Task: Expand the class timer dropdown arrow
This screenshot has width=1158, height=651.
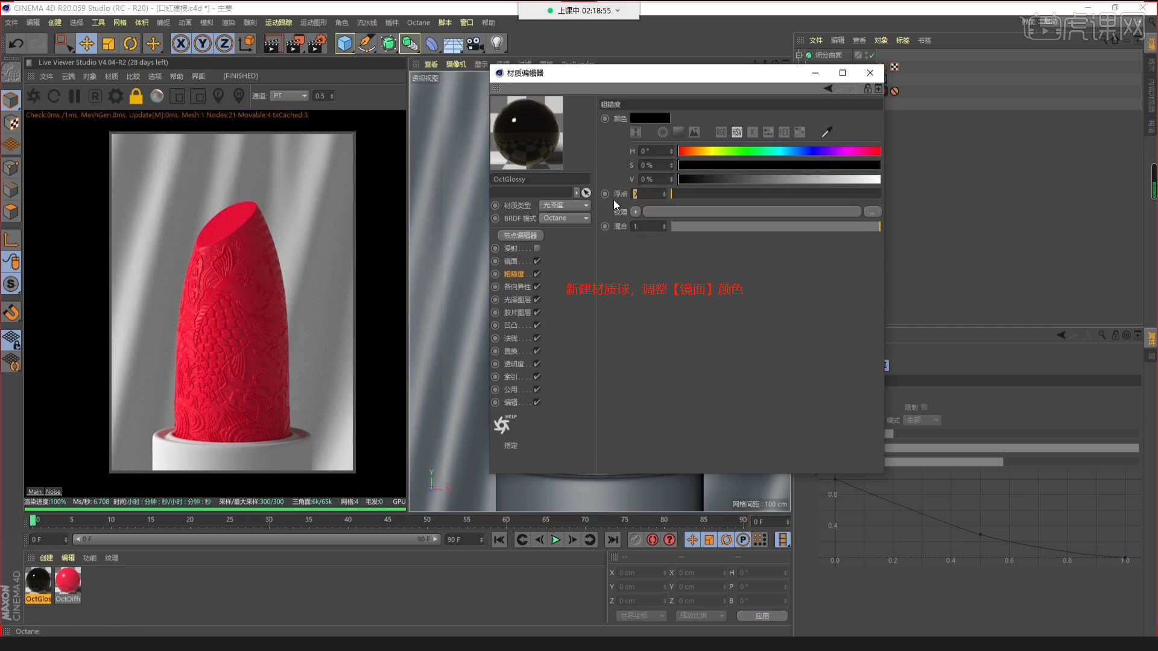Action: click(x=618, y=11)
